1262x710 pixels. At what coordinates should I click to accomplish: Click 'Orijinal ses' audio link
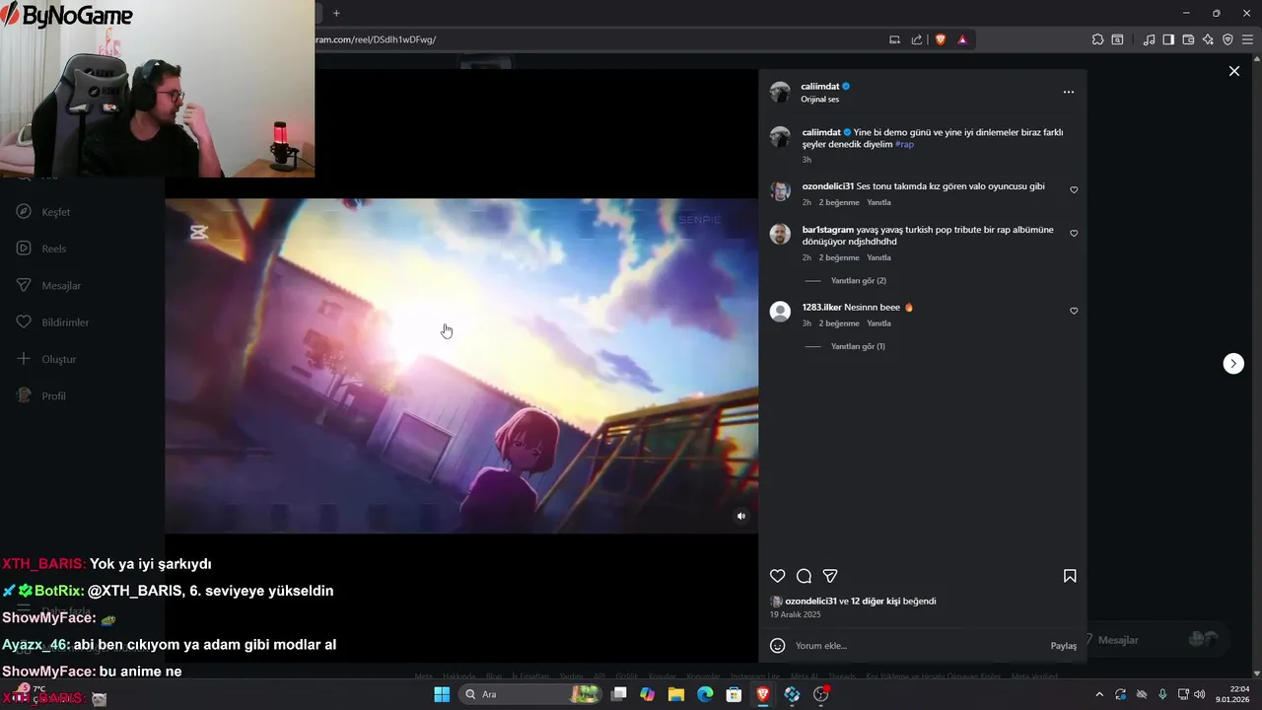coord(819,100)
